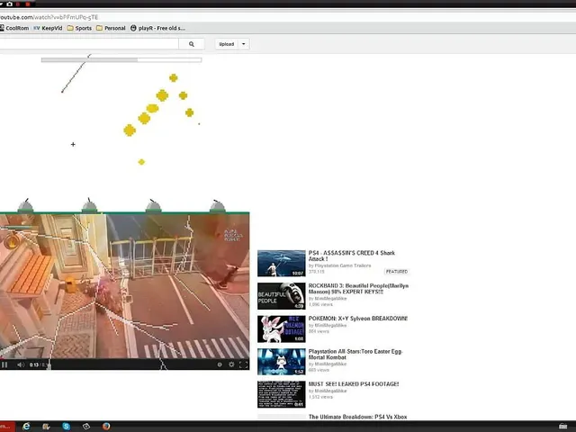Mute the video with the speaker icon
The height and width of the screenshot is (432, 576).
click(x=21, y=364)
